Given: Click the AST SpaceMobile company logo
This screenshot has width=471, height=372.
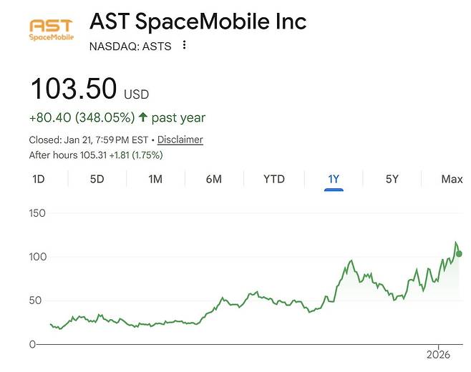Looking at the screenshot, I should point(50,30).
